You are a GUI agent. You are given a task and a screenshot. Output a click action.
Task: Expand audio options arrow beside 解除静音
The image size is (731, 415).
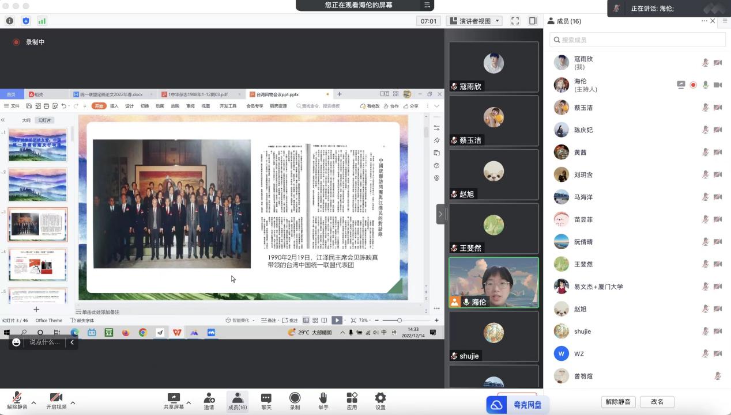[33, 403]
